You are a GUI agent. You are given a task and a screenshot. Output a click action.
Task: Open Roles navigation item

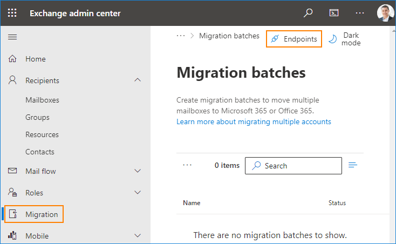tap(34, 193)
